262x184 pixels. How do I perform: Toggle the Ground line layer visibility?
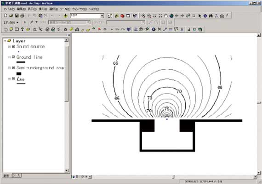click(13, 57)
